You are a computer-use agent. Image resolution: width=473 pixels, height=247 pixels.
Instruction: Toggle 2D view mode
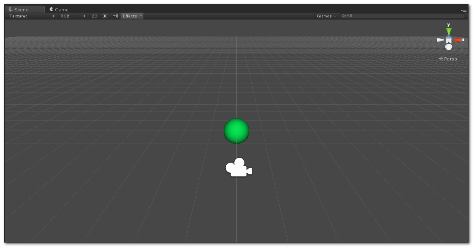pyautogui.click(x=94, y=16)
